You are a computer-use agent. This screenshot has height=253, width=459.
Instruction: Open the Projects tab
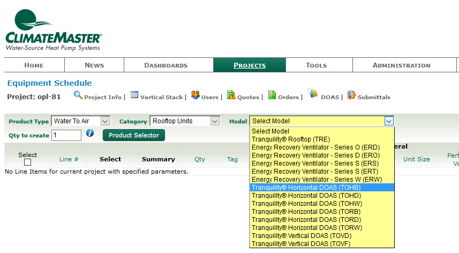250,65
